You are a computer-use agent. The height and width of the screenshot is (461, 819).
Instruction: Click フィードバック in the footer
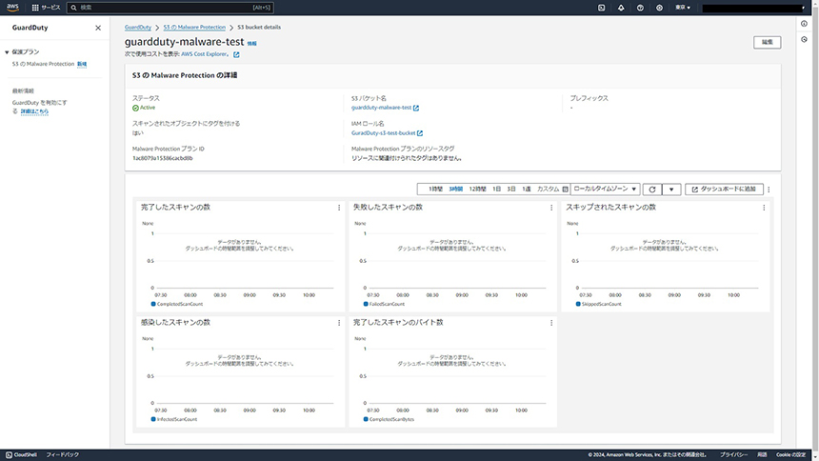63,454
